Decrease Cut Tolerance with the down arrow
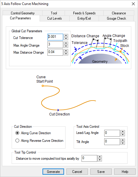 (x=66, y=39)
